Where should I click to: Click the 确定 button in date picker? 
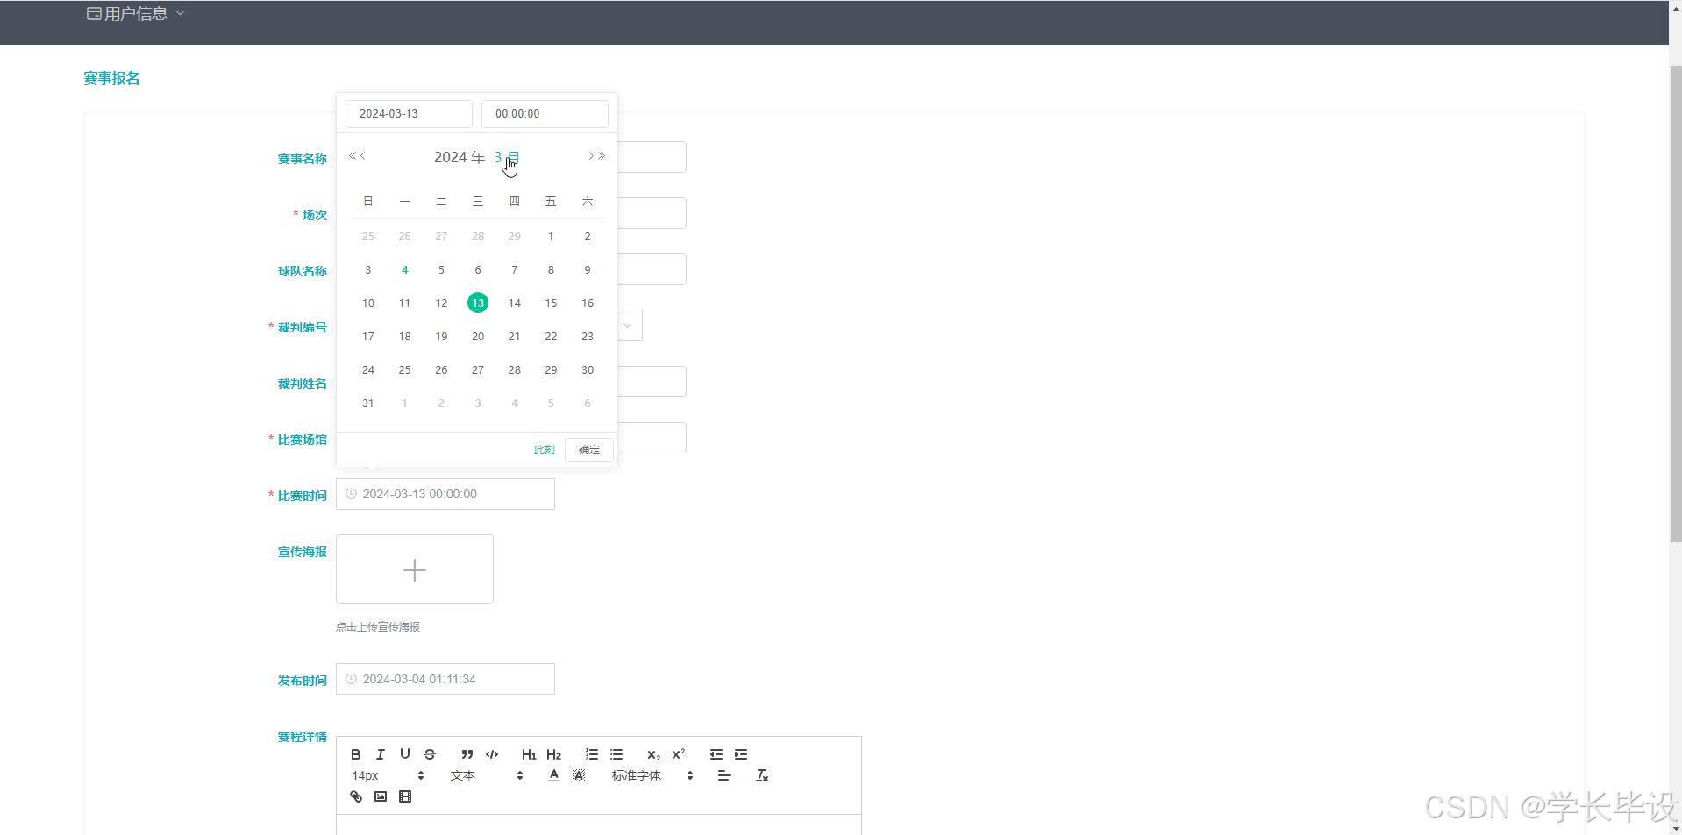[x=588, y=450]
